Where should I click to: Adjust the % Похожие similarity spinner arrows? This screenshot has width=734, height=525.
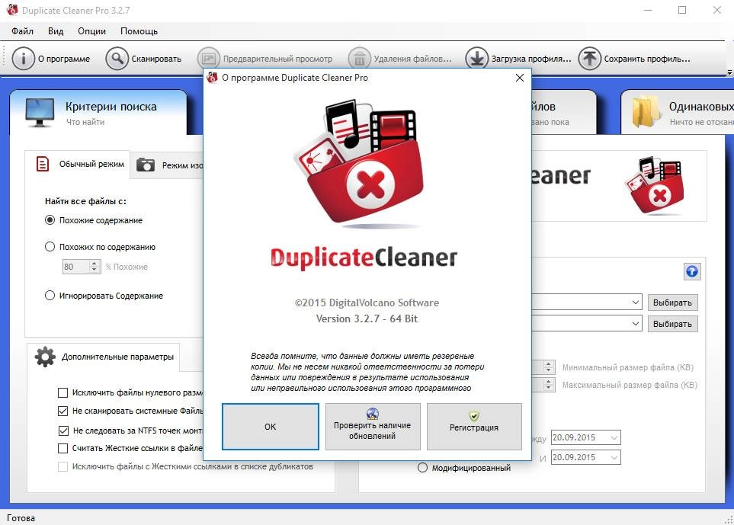pos(95,267)
